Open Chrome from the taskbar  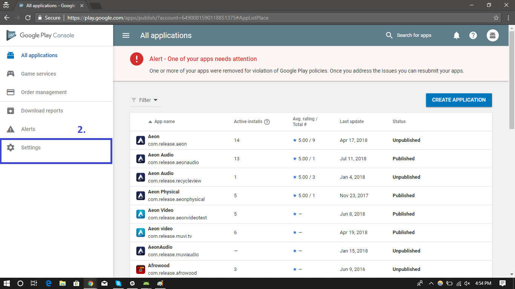(x=90, y=283)
